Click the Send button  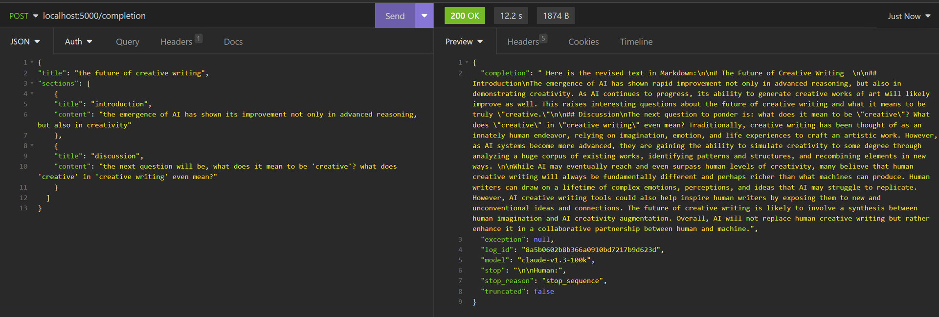click(395, 16)
